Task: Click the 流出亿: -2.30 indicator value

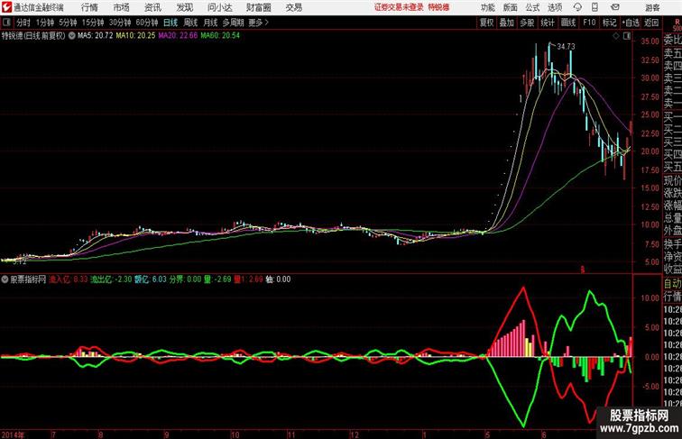Action: [111, 279]
